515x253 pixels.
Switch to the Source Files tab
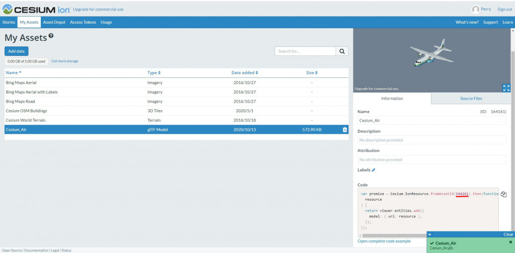click(x=471, y=99)
